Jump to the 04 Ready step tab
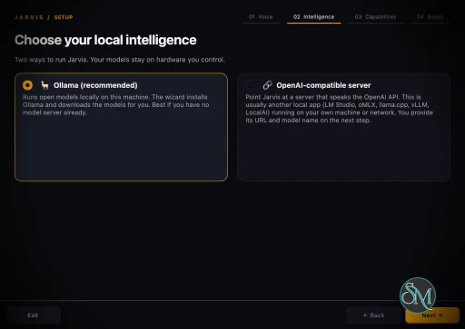The width and height of the screenshot is (465, 329). [x=430, y=17]
